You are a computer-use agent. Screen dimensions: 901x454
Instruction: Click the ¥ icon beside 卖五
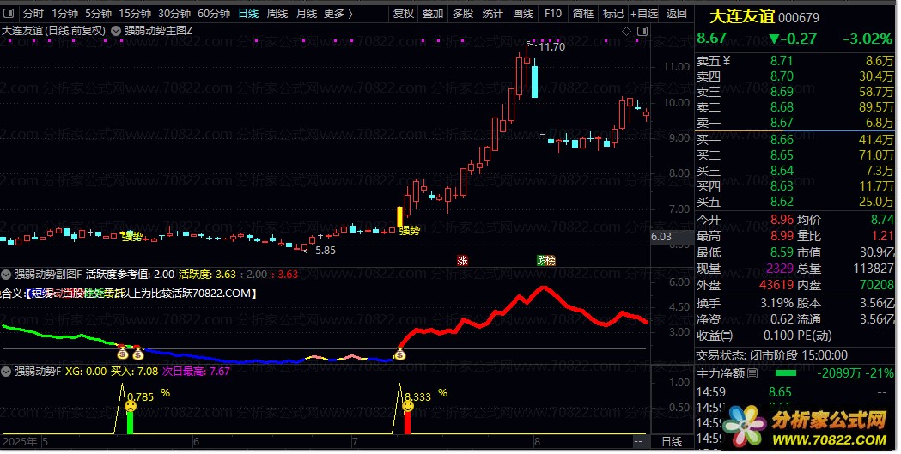click(x=727, y=61)
